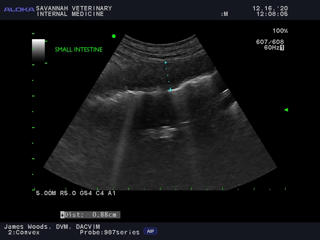
Task: Click the 100% indicator
Action: point(280,31)
